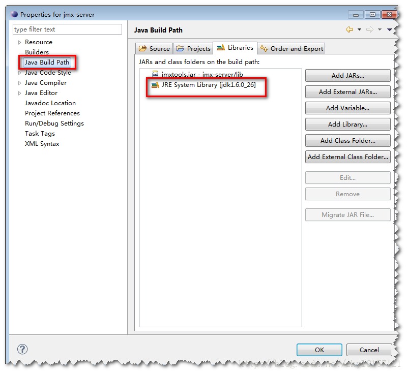Select Resource in the properties tree
Image resolution: width=408 pixels, height=374 pixels.
[x=39, y=42]
